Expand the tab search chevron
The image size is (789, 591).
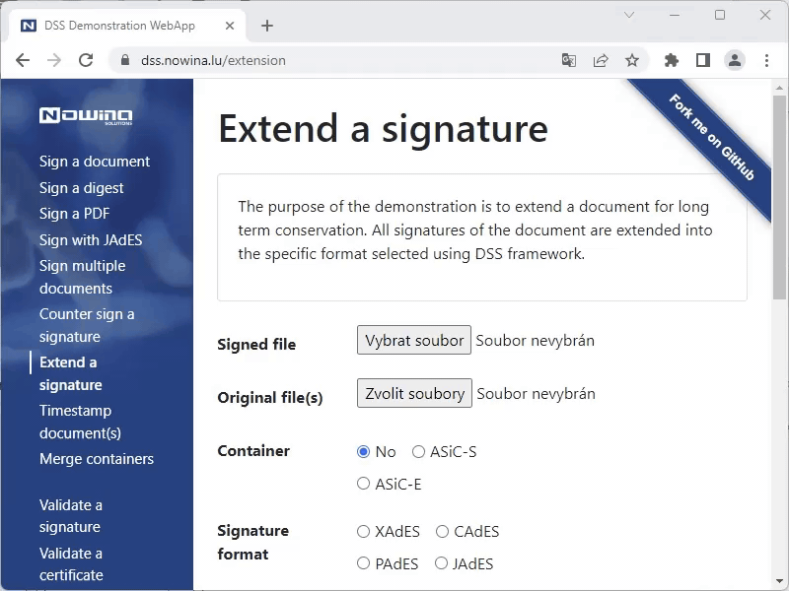[x=630, y=15]
